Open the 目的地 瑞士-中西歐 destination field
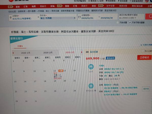Image resolution: width=152 pixels, height=114 pixels. pos(58,18)
